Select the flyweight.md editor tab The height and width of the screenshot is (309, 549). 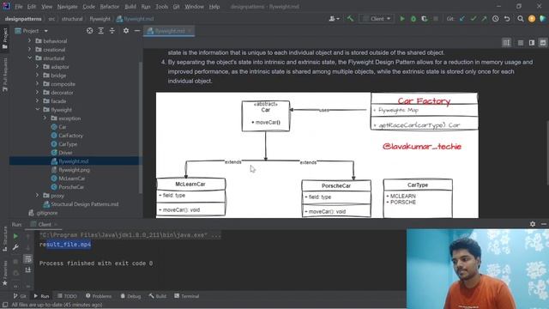[x=169, y=31]
